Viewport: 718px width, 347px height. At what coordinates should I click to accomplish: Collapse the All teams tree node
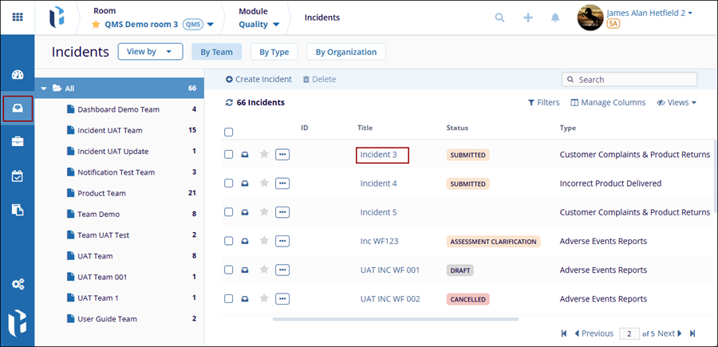[x=44, y=89]
